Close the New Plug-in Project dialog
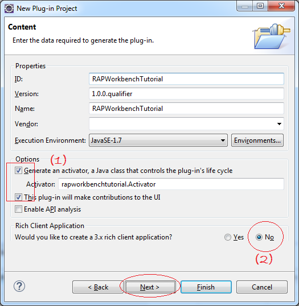 [281, 6]
